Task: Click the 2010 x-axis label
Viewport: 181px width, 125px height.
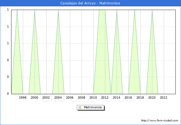Action: click(93, 97)
